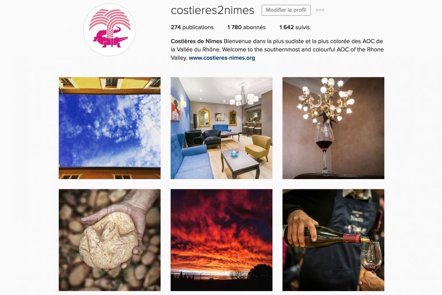View the 1 642 suivis list

[294, 27]
